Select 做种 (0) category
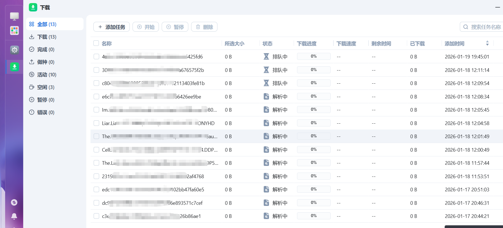The height and width of the screenshot is (228, 503). coord(55,62)
